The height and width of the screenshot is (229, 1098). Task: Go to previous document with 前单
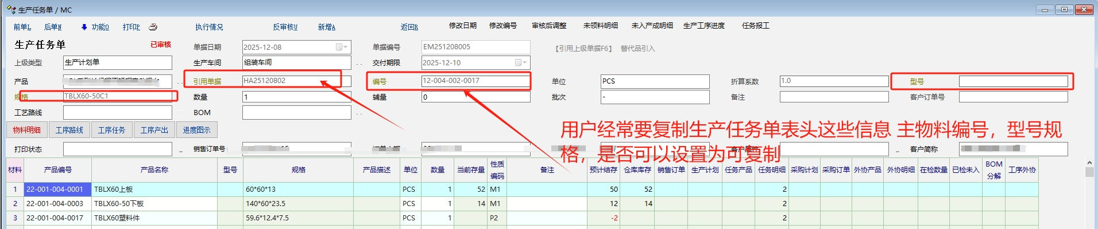(x=22, y=27)
